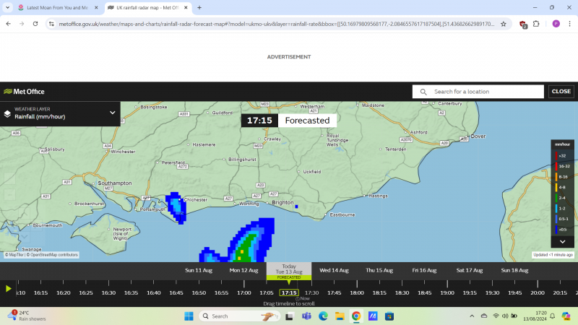Select Sat 17 Aug on the timeline
Screen dimensions: 578x325
(x=469, y=270)
